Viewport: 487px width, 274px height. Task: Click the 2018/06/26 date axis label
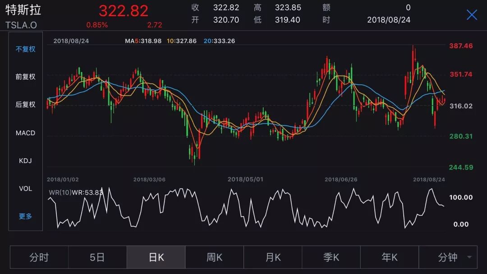tap(341, 180)
